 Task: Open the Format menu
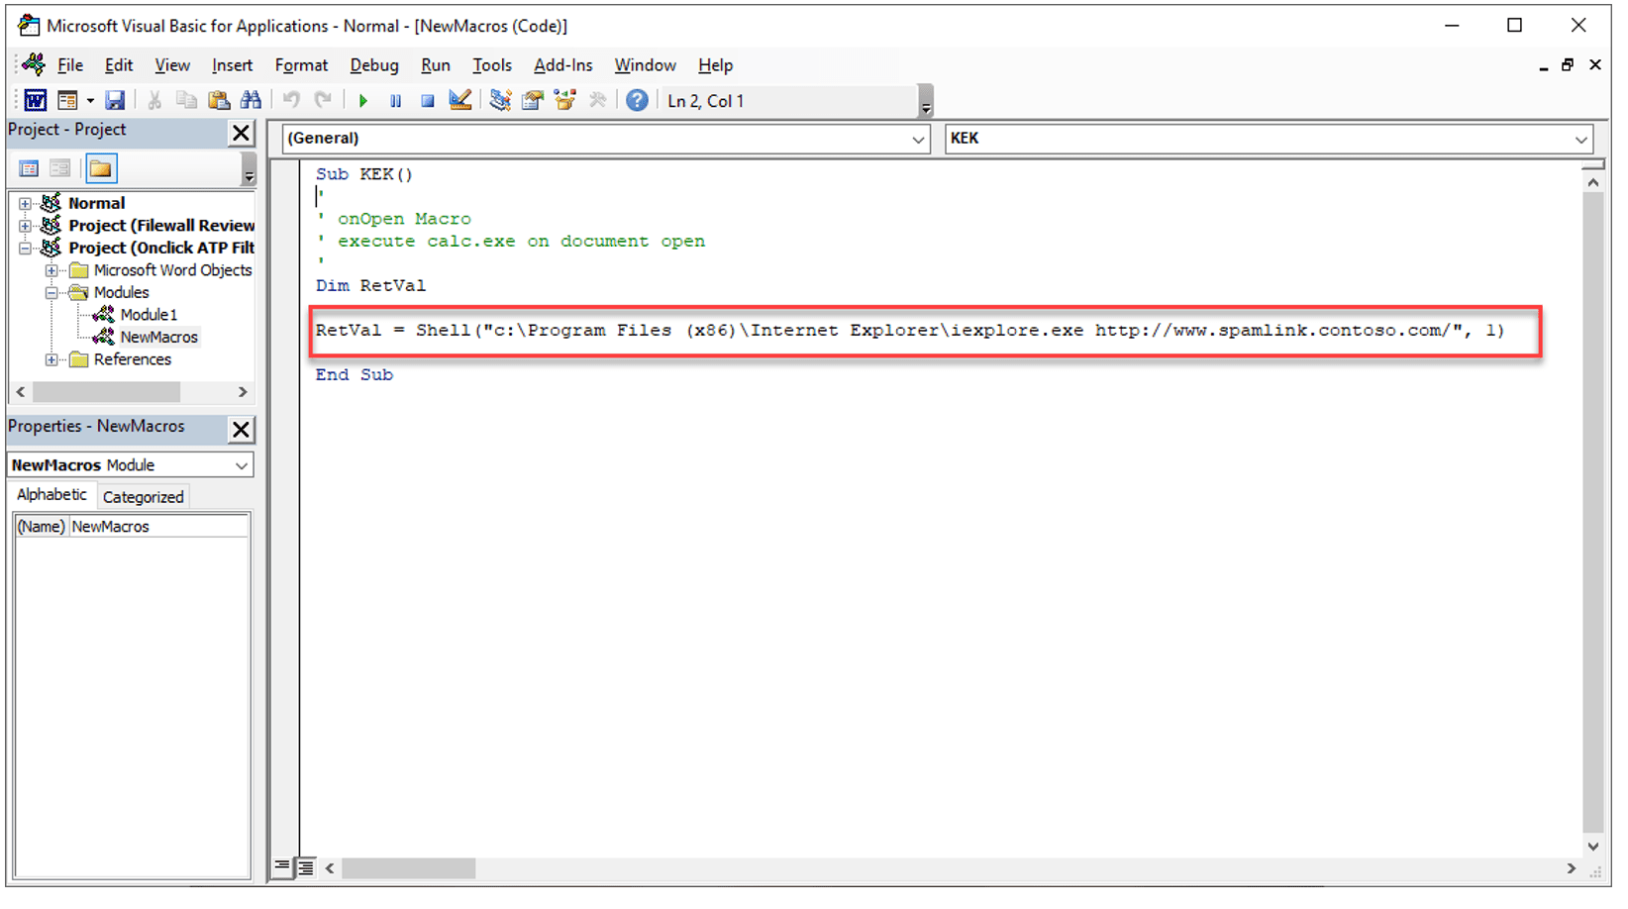pyautogui.click(x=301, y=65)
